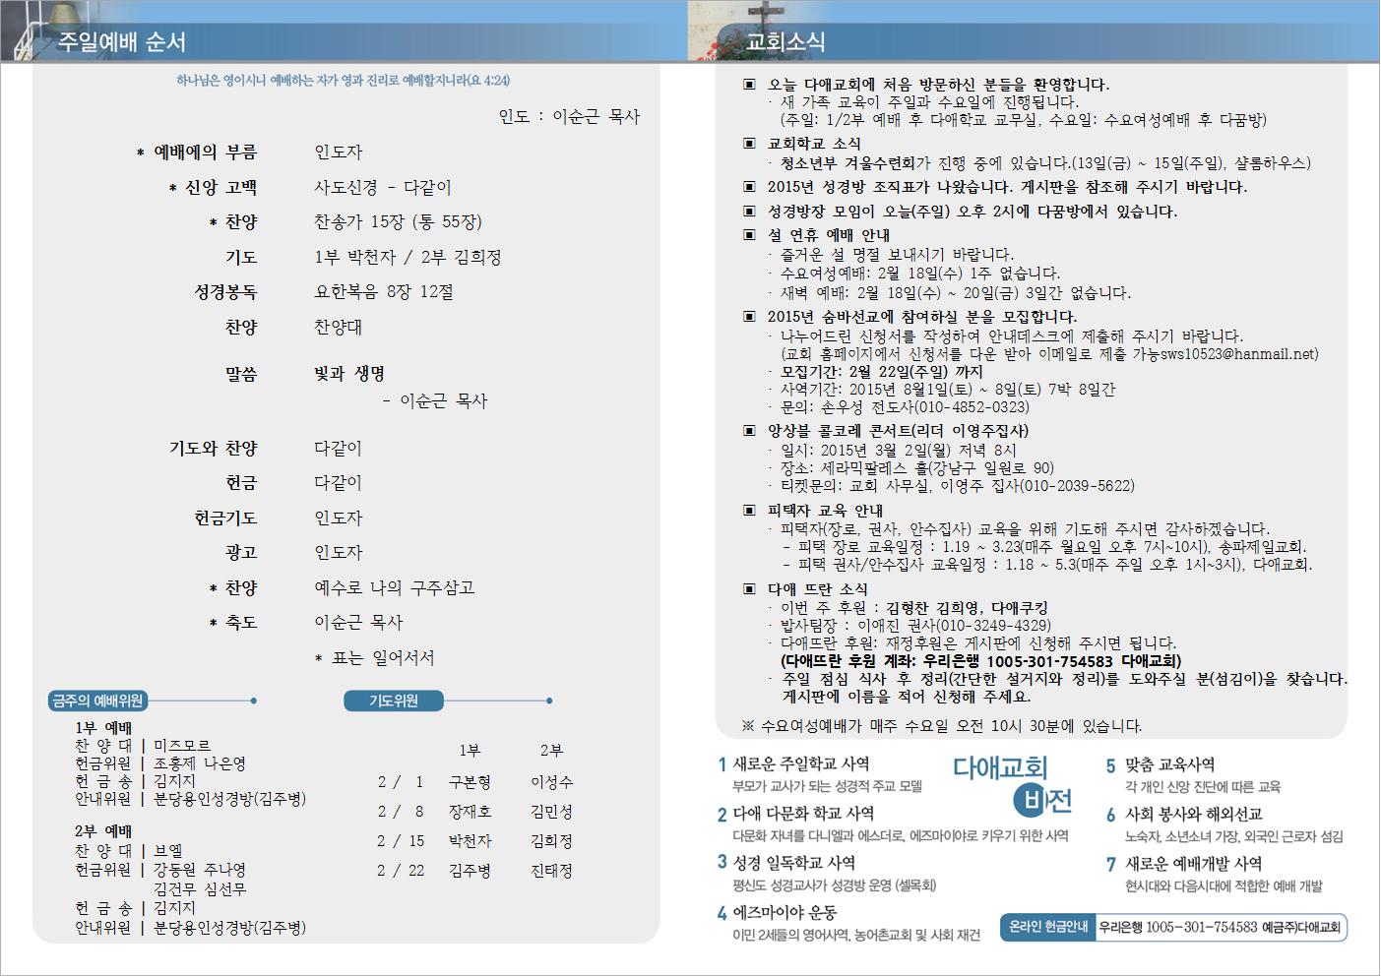Screen dimensions: 1381x976
Task: Select the 교회소식 header title
Action: (x=785, y=42)
